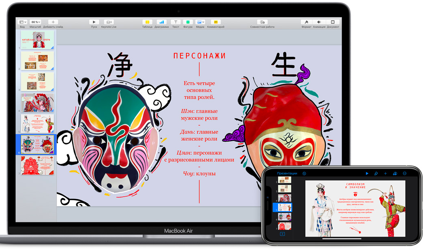Select slide 5 thumbnail in MacBook navigator
Screen dimensions: 428x250
(x=37, y=123)
